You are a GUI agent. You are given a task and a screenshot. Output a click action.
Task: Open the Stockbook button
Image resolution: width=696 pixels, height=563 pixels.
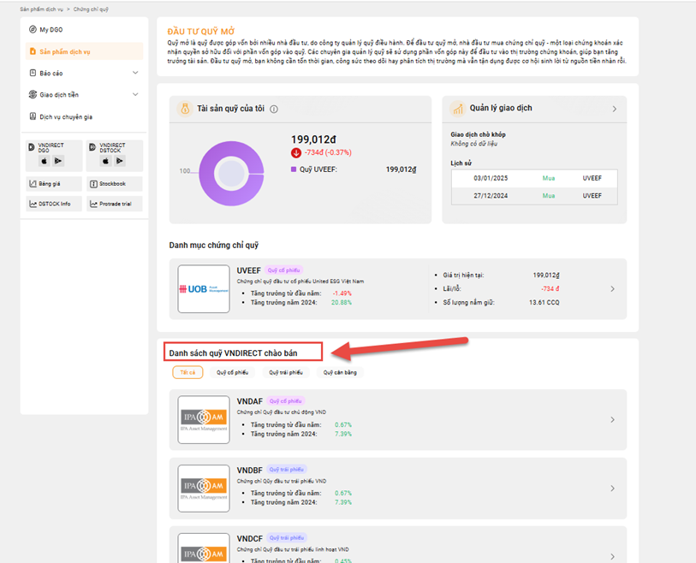tap(115, 184)
